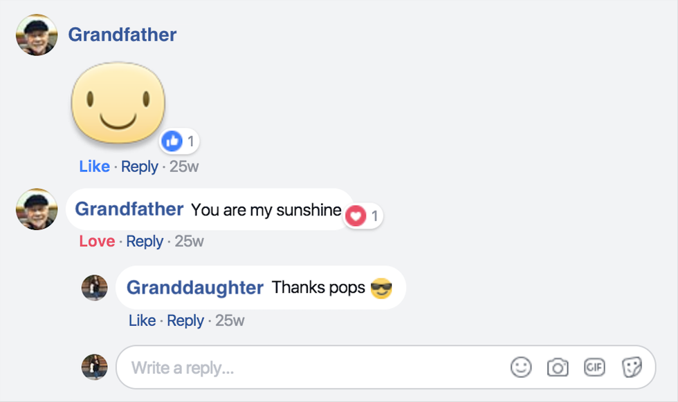The height and width of the screenshot is (402, 678).
Task: Attach a photo using the camera icon
Action: pyautogui.click(x=558, y=367)
